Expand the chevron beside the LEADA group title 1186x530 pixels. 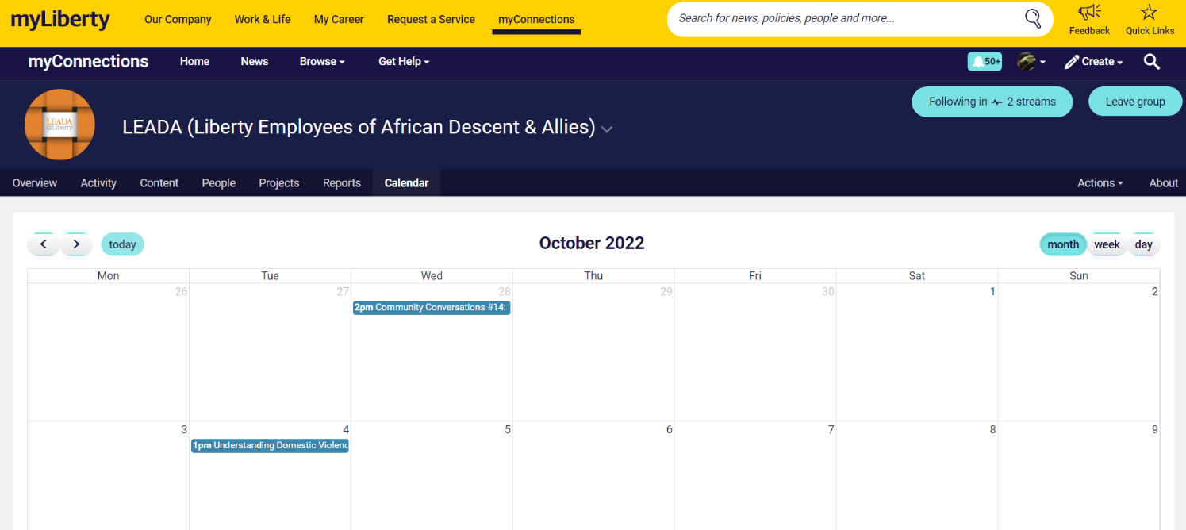pyautogui.click(x=607, y=129)
